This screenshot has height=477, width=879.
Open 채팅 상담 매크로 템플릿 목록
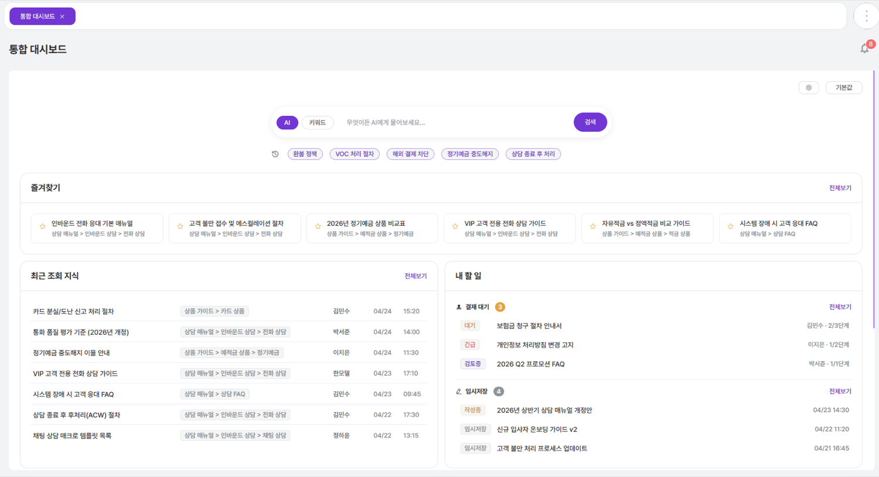coord(229,435)
